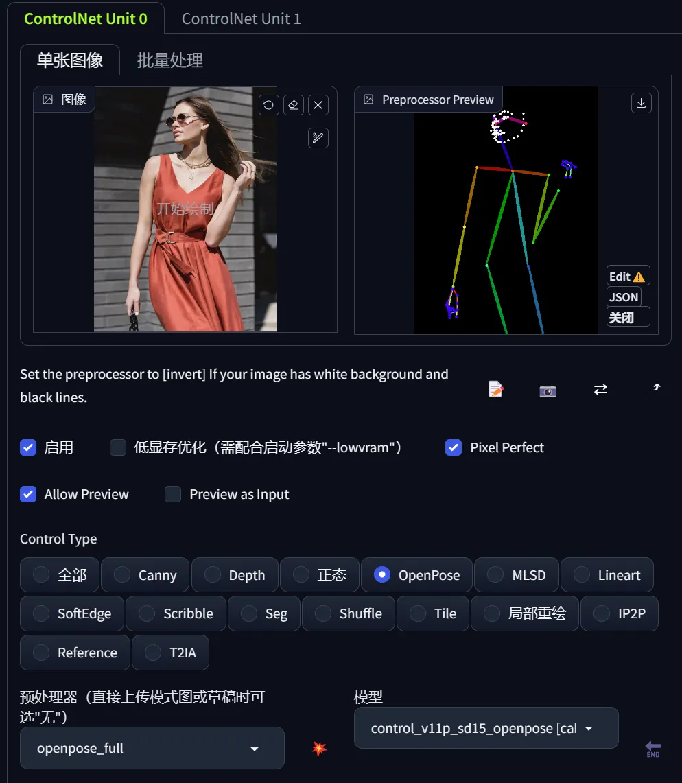The width and height of the screenshot is (682, 783).
Task: Open webcam input using the camera icon
Action: tap(547, 390)
